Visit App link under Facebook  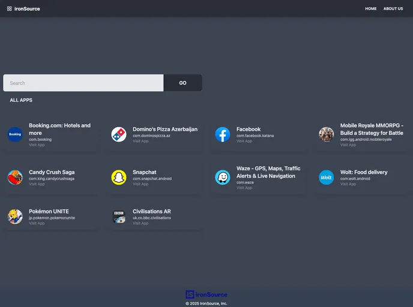click(244, 141)
